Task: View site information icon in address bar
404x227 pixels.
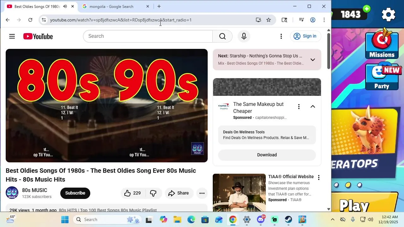Action: 44,20
